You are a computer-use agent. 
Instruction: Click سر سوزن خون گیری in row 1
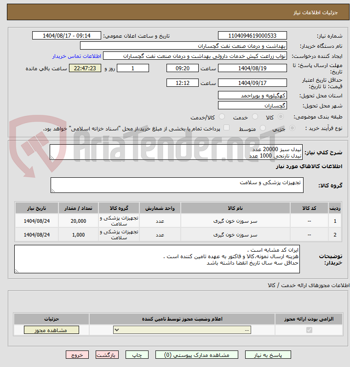(x=235, y=221)
